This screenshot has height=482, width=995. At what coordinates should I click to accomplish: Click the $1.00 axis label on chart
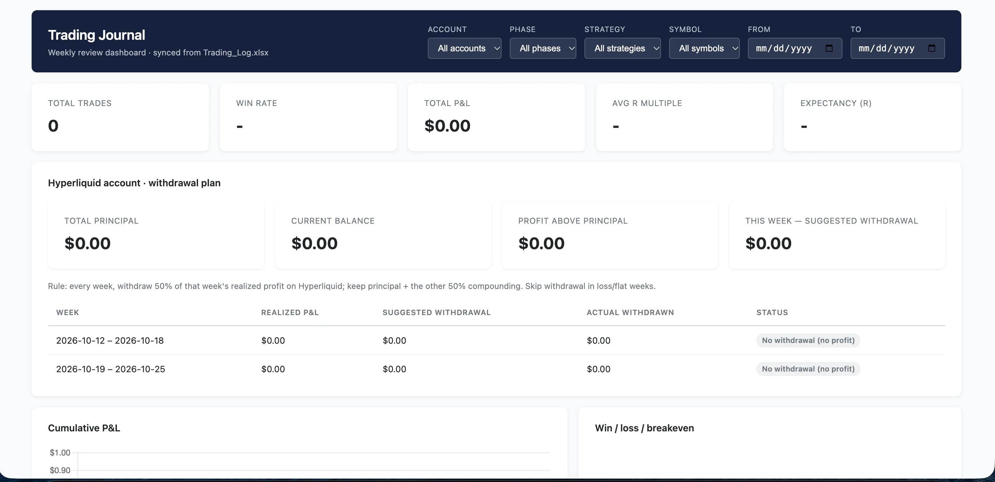point(60,452)
